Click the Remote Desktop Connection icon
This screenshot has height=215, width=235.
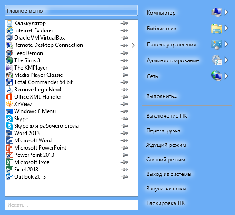pos(10,45)
